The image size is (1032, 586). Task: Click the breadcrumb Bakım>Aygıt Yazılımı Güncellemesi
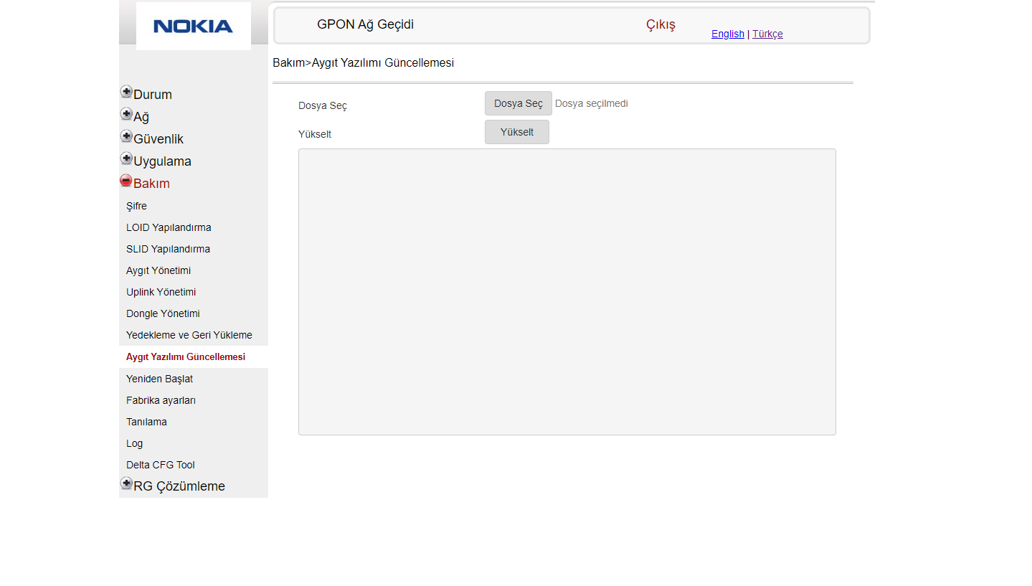click(x=363, y=63)
